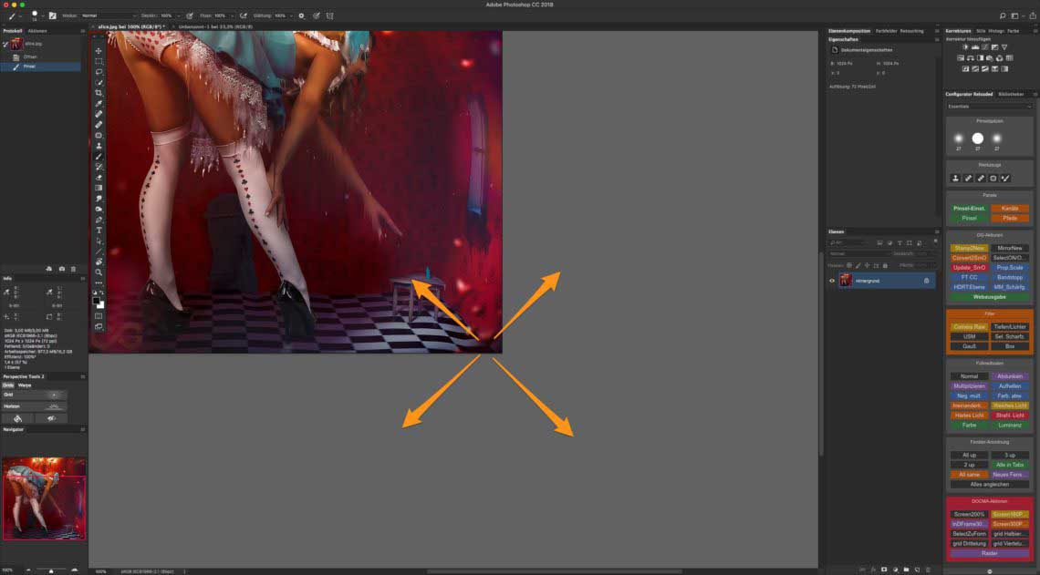This screenshot has width=1040, height=575.
Task: Toggle the text layer filter icon in Ebenen
Action: point(900,243)
